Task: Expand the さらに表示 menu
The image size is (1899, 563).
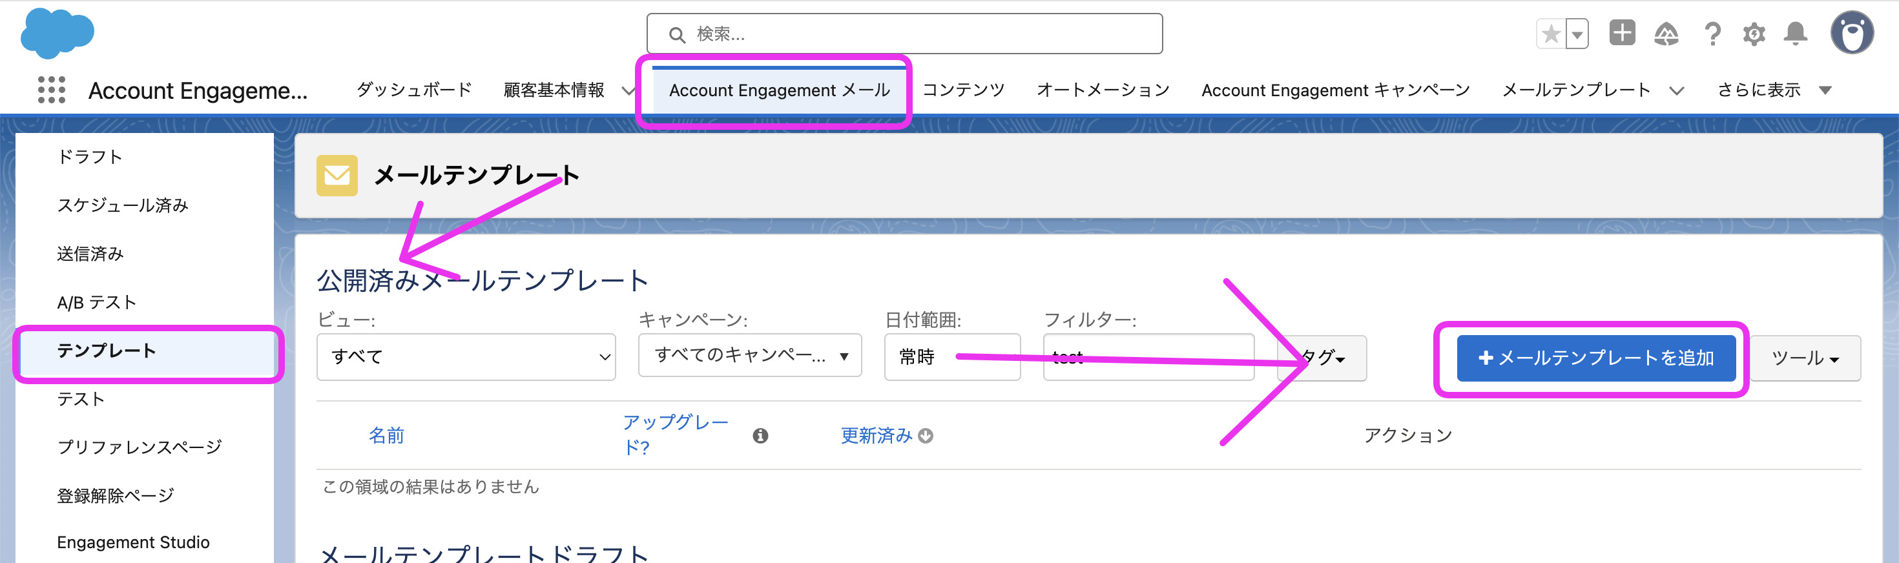Action: [x=1773, y=90]
